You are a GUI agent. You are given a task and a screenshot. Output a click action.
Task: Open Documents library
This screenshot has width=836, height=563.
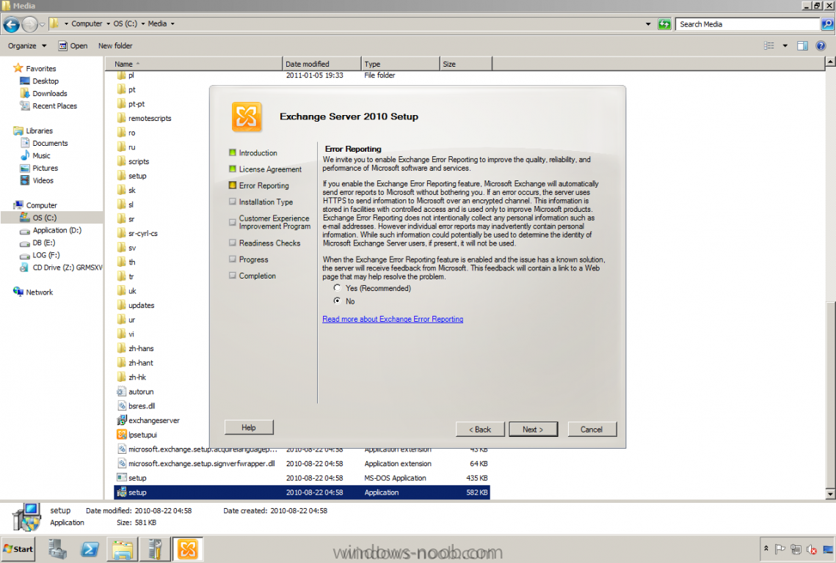(44, 143)
